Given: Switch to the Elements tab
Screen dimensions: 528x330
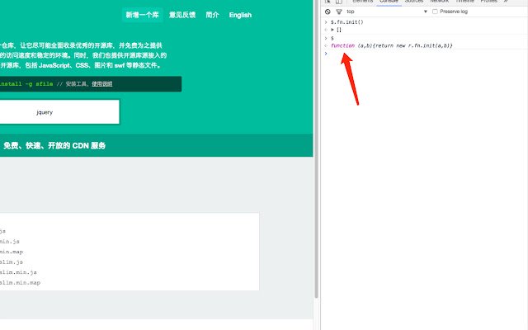Looking at the screenshot, I should (x=363, y=2).
